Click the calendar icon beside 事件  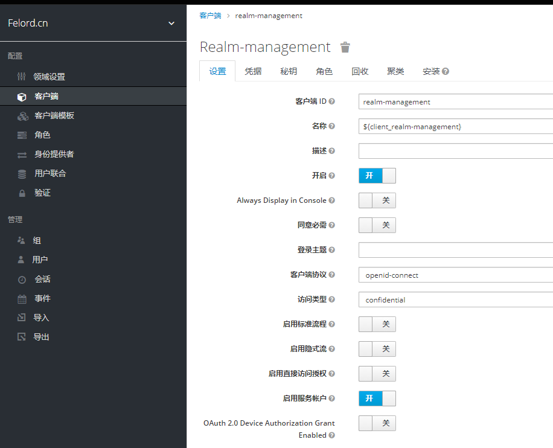pyautogui.click(x=22, y=299)
